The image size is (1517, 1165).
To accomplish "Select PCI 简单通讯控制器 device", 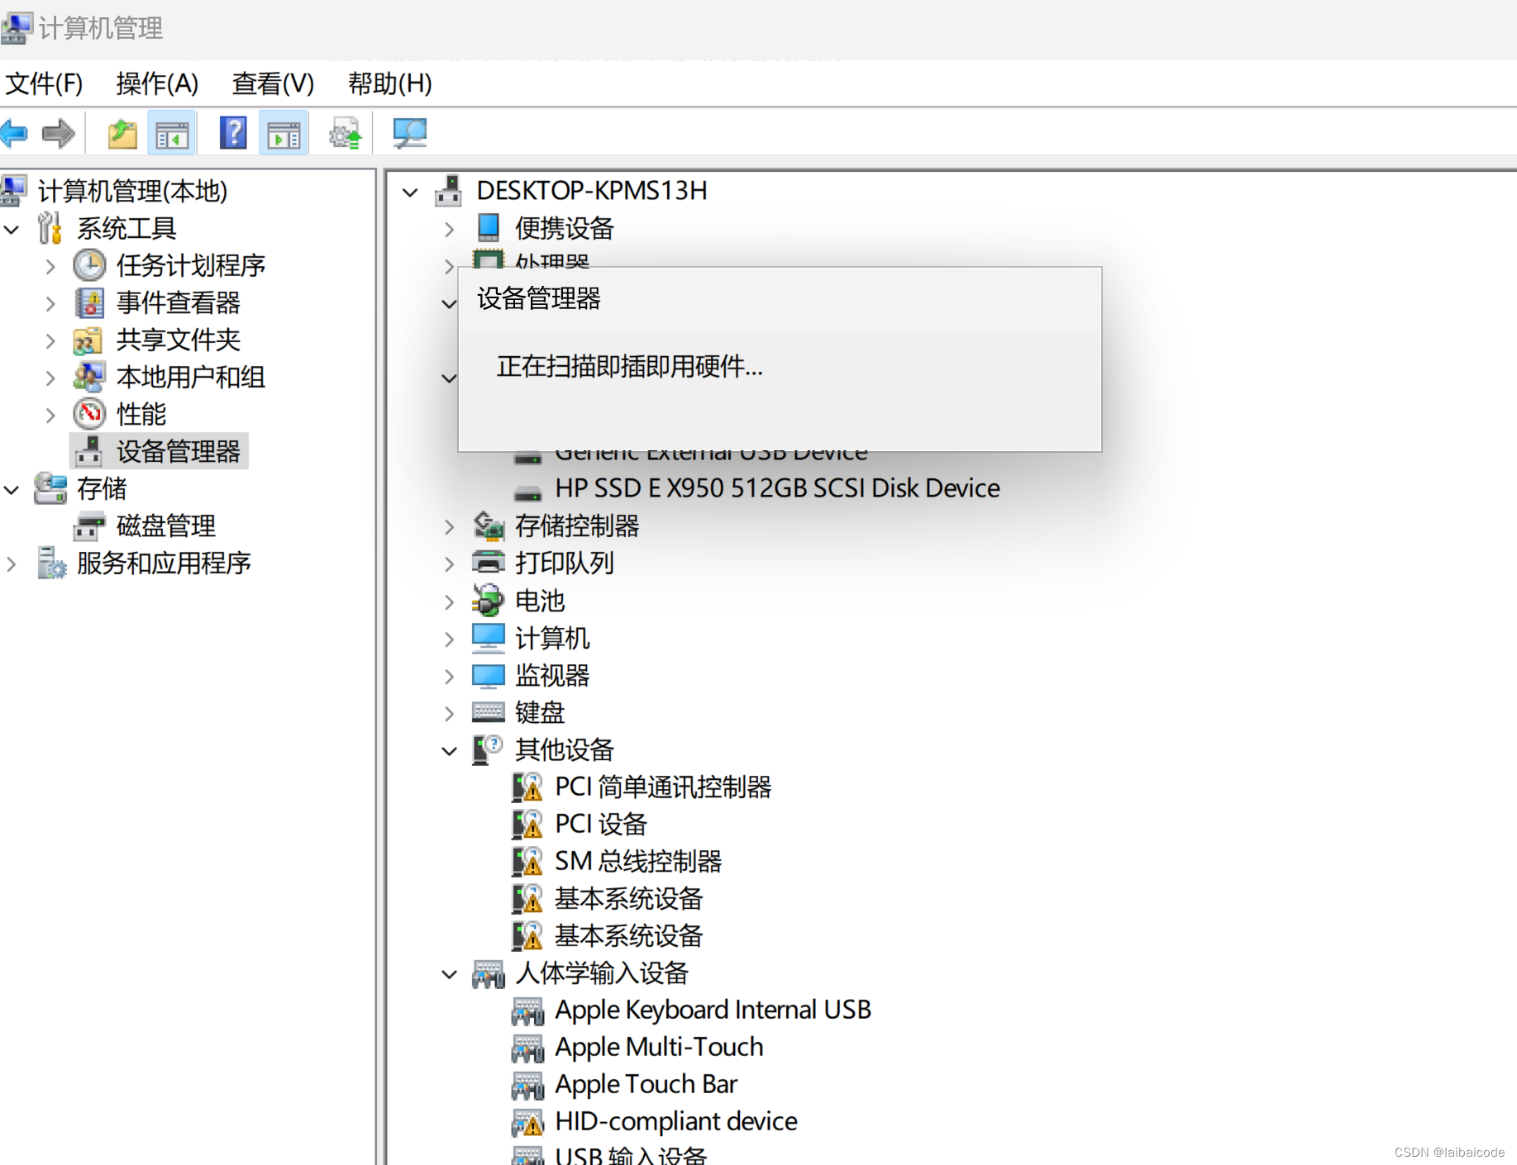I will tap(663, 787).
